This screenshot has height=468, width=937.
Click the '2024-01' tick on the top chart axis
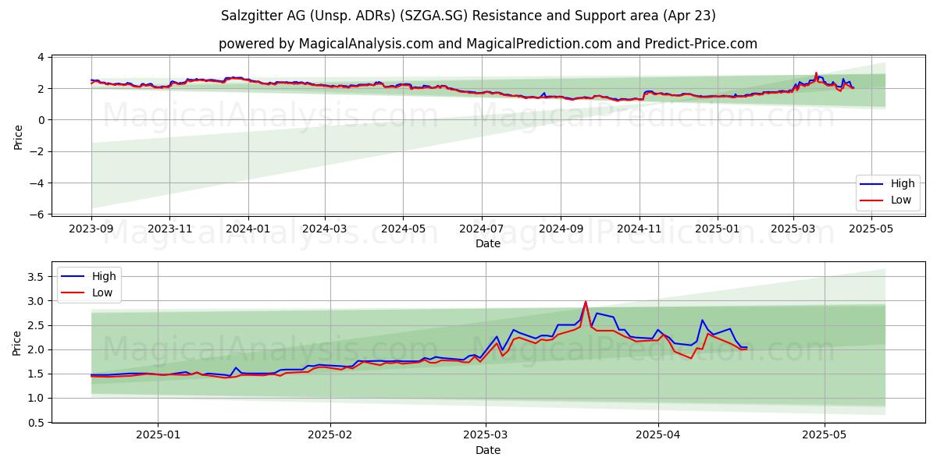click(248, 229)
